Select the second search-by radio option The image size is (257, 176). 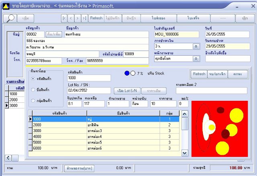coord(33,90)
